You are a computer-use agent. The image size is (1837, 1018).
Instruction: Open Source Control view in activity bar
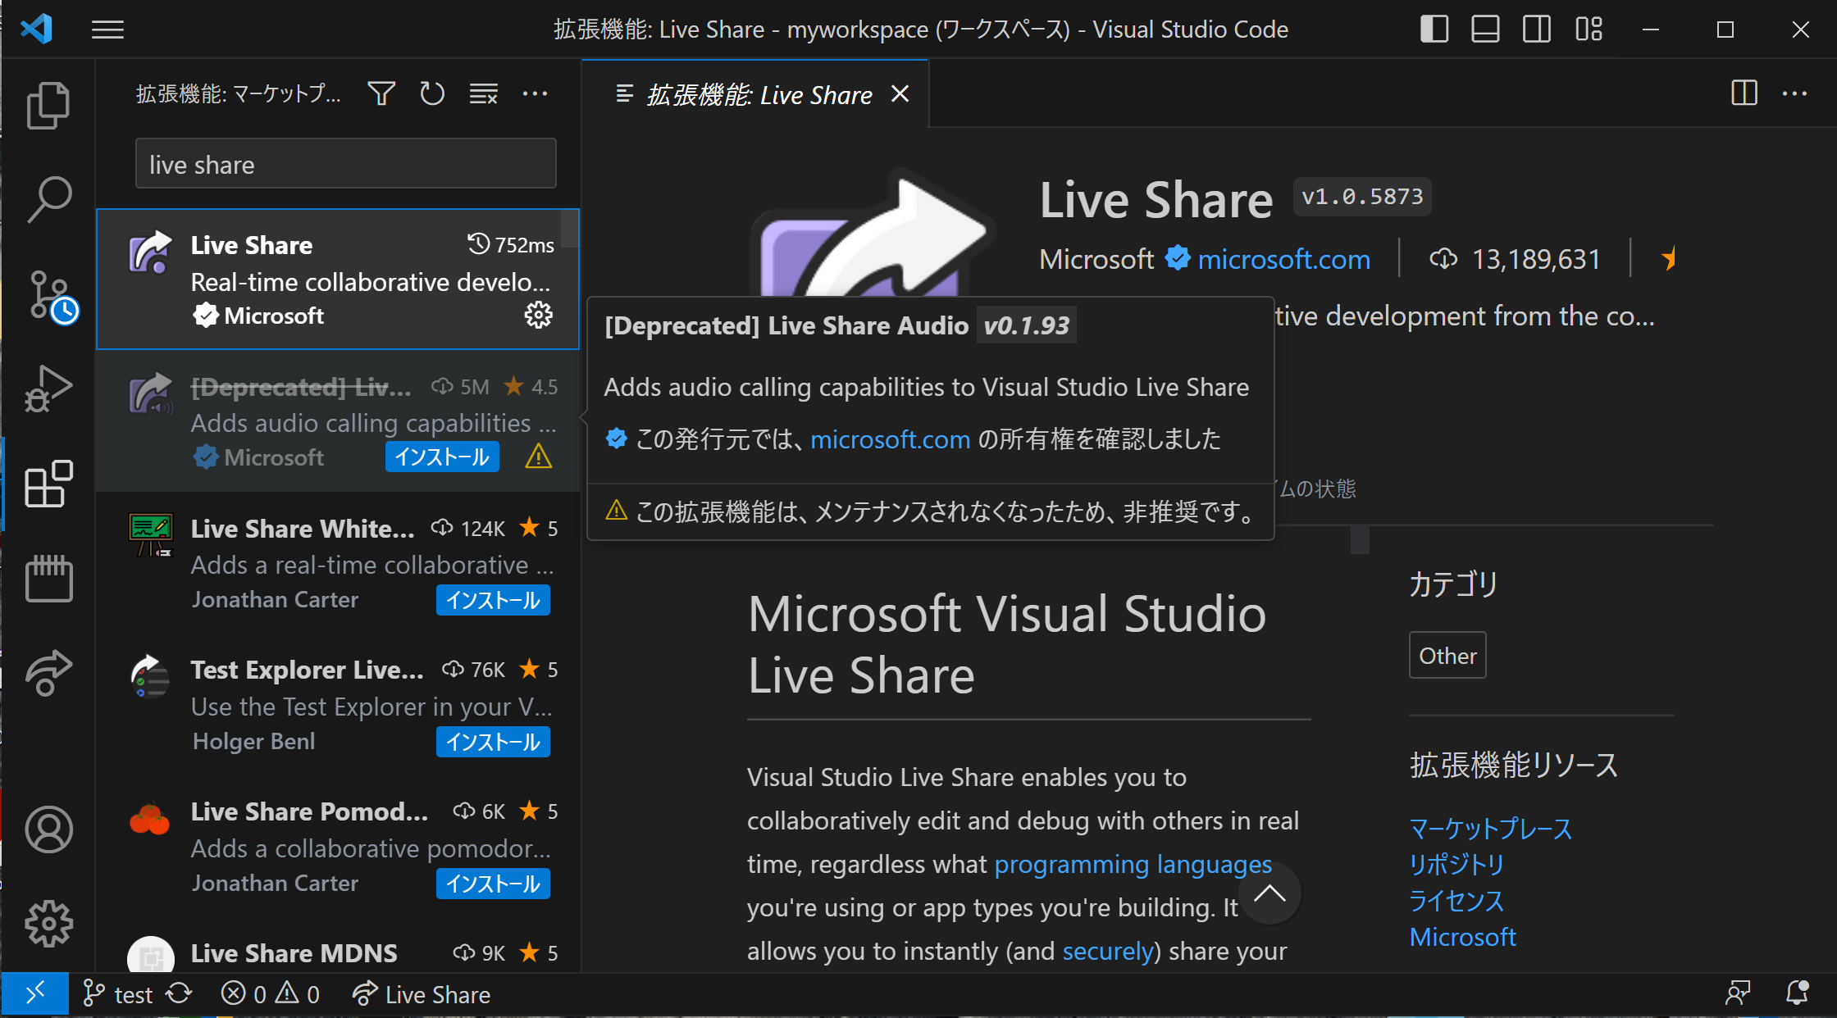pyautogui.click(x=51, y=295)
